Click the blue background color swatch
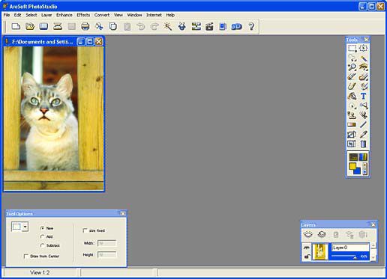This screenshot has height=279, width=387. tap(358, 171)
